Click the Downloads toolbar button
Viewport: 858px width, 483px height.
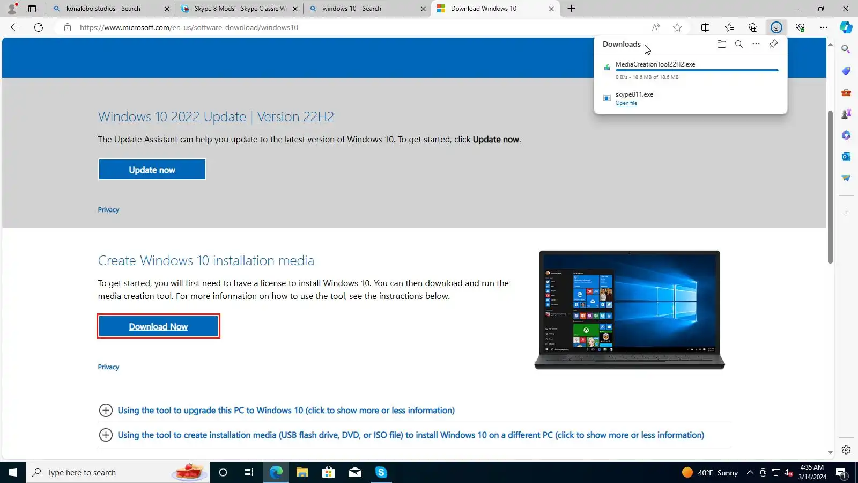(x=776, y=27)
